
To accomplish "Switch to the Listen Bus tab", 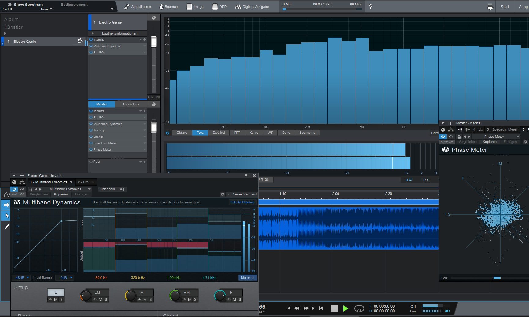I will (x=131, y=104).
